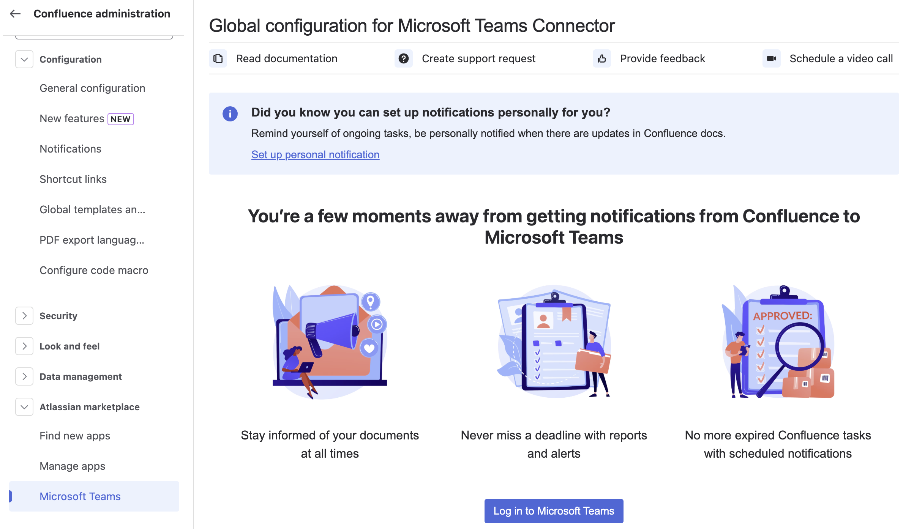903x529 pixels.
Task: Click the APPROVED clipboard magnifier illustration
Action: [x=778, y=342]
